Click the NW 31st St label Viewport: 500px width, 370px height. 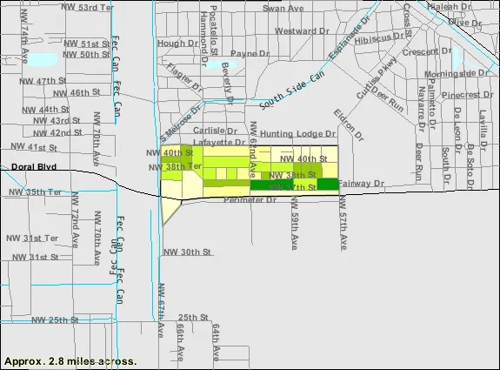[x=36, y=257]
